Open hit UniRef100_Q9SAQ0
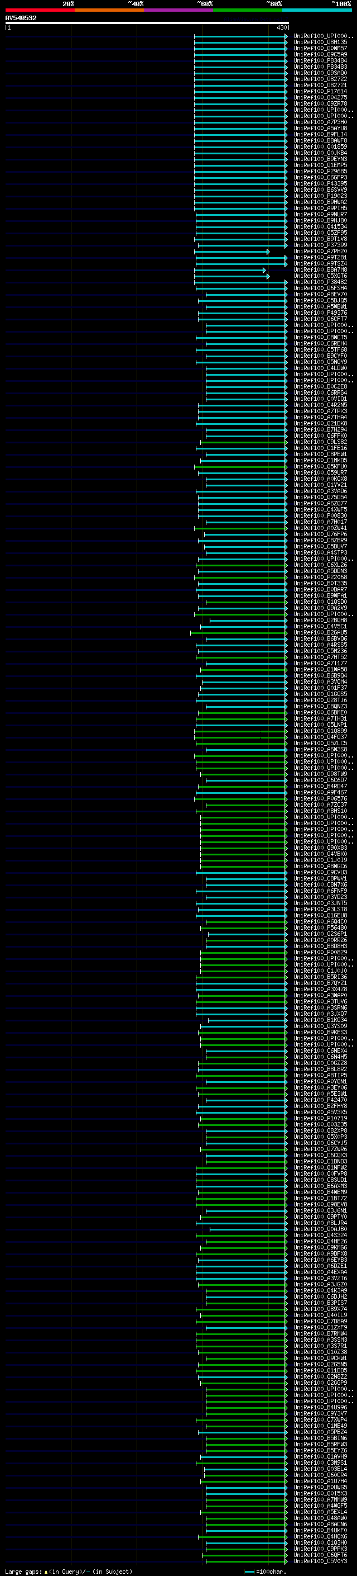Screen dimensions: 357x1576 (320, 73)
